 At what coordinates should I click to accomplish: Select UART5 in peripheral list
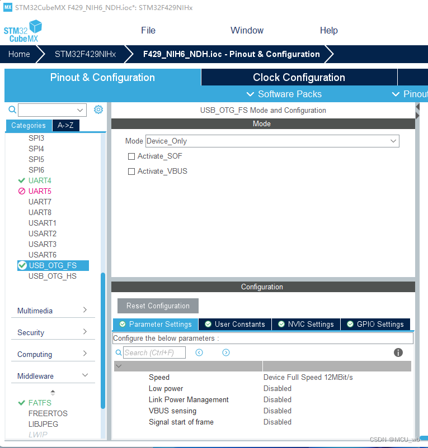(x=40, y=191)
